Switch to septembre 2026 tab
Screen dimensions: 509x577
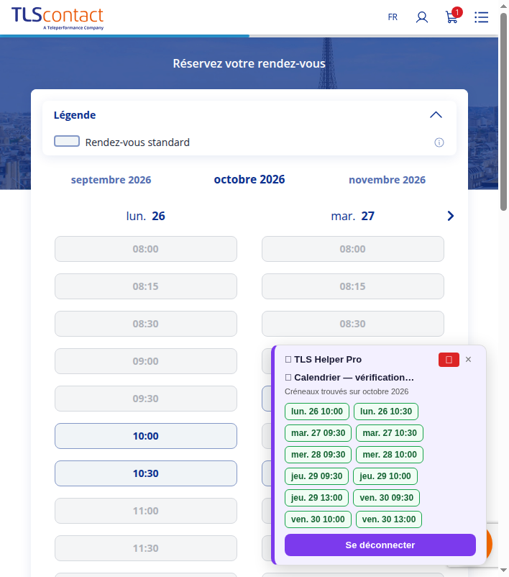tap(111, 180)
